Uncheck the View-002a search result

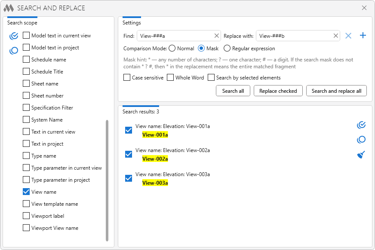[x=128, y=154]
